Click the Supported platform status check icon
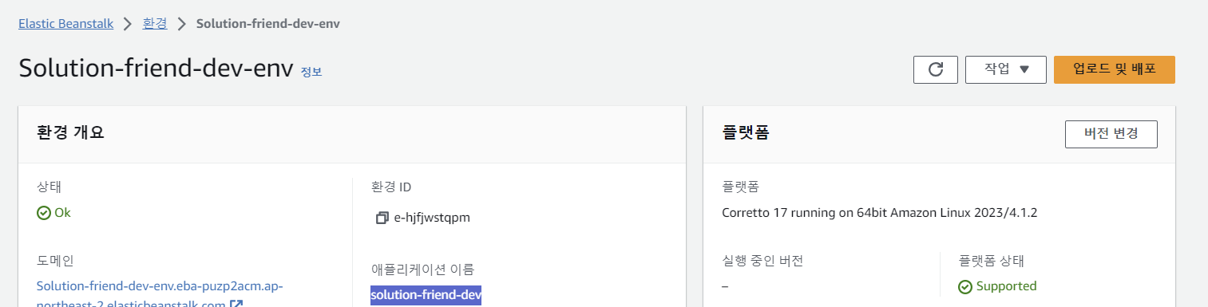The width and height of the screenshot is (1208, 307). coord(965,286)
